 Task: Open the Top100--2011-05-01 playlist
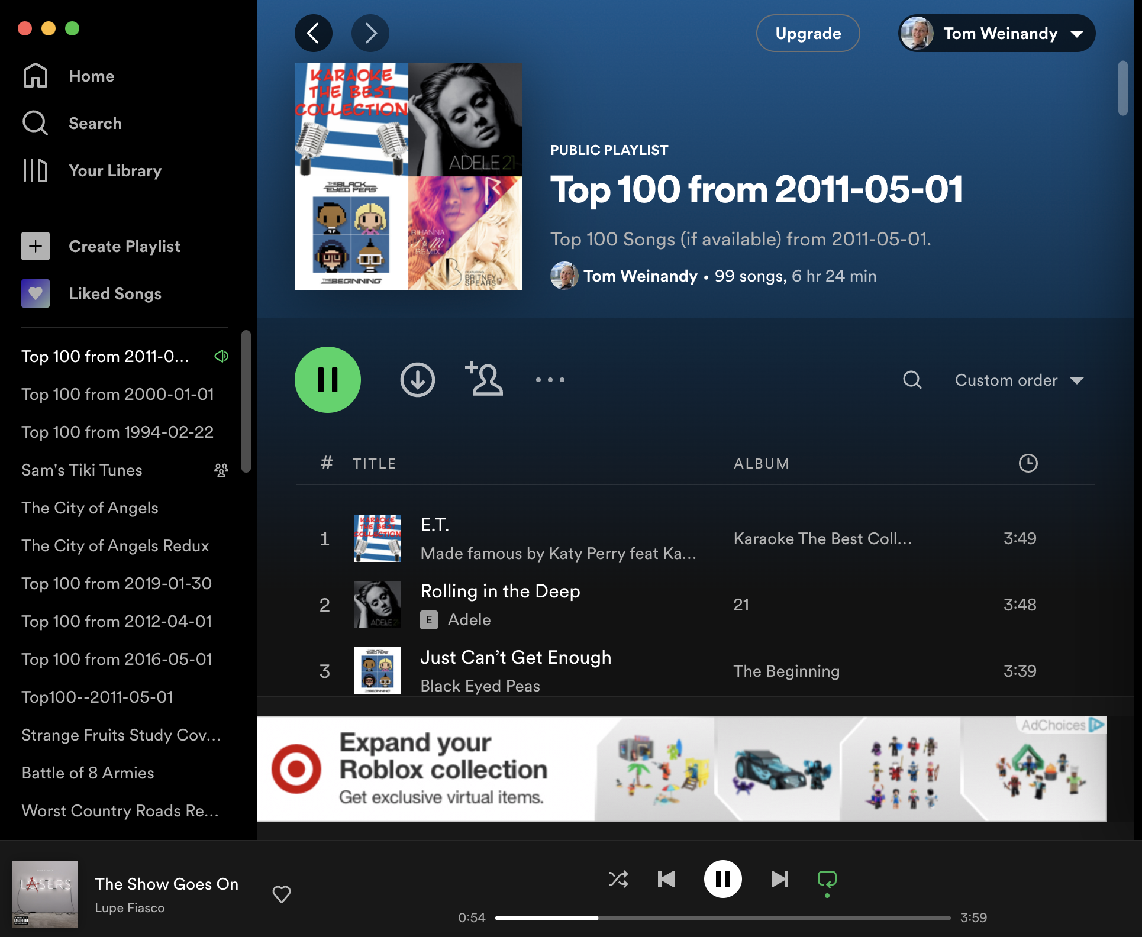click(x=98, y=697)
